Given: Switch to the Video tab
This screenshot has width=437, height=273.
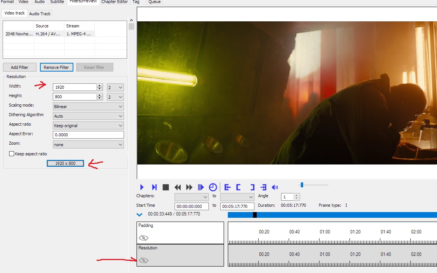Looking at the screenshot, I should (24, 2).
